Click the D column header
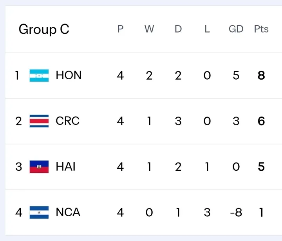 [178, 29]
